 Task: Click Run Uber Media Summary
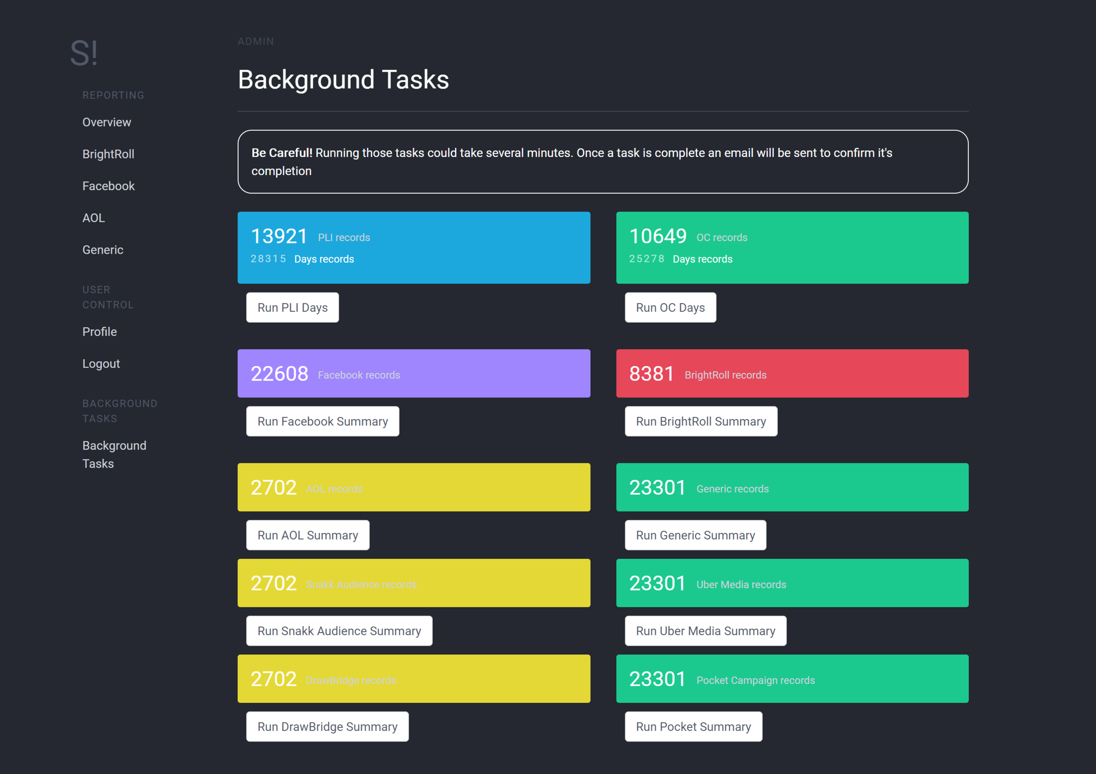pyautogui.click(x=705, y=631)
